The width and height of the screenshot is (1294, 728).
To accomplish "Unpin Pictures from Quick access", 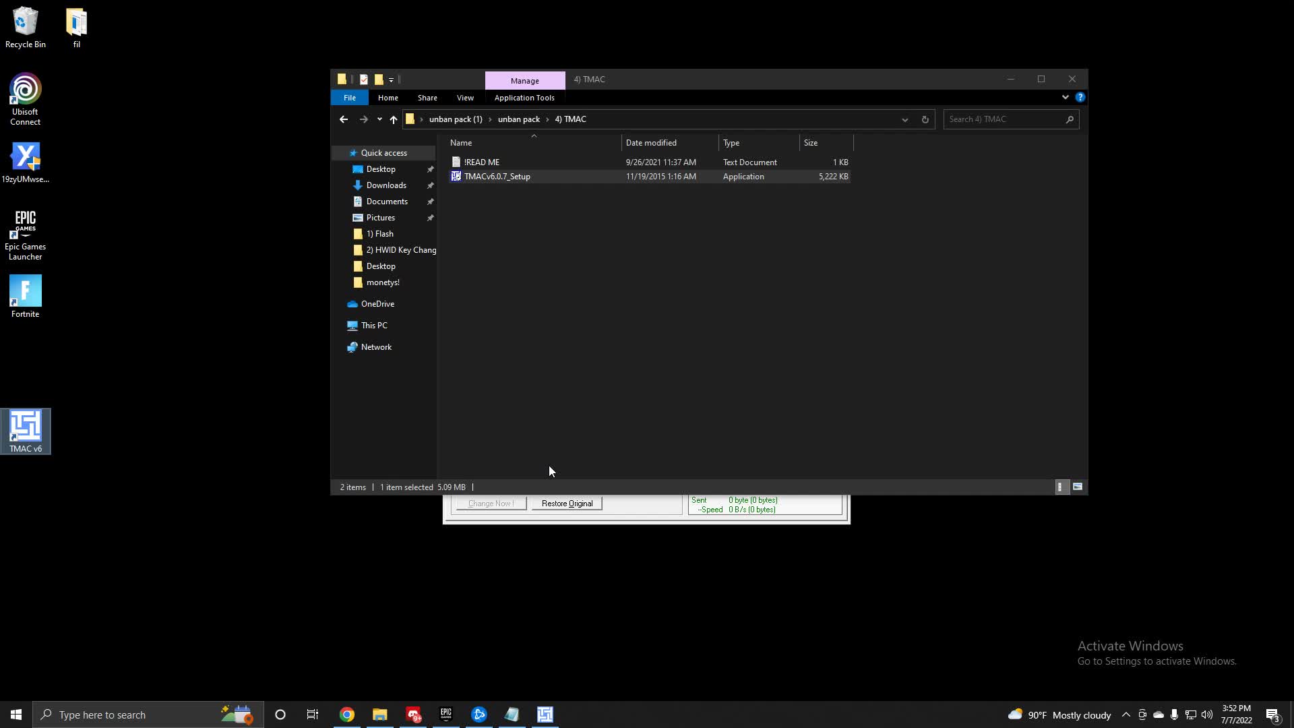I will point(431,217).
